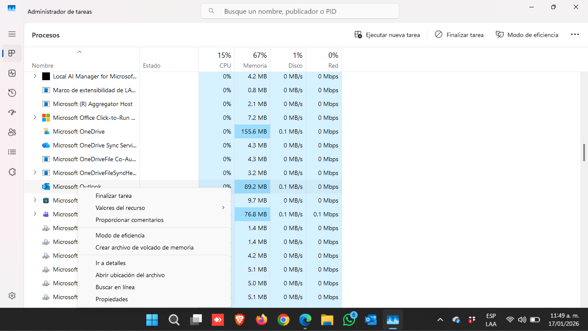
Task: Expand Microsoft Office Click-to-Run group
Action: click(35, 118)
